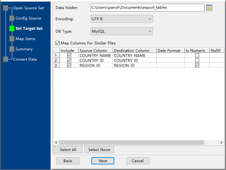This screenshot has height=170, width=226.
Task: Click Date Format cell for REGION ID row
Action: click(x=170, y=65)
